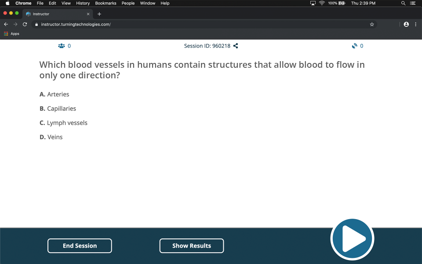Select answer D. Veins
422x264 pixels.
[x=51, y=137]
